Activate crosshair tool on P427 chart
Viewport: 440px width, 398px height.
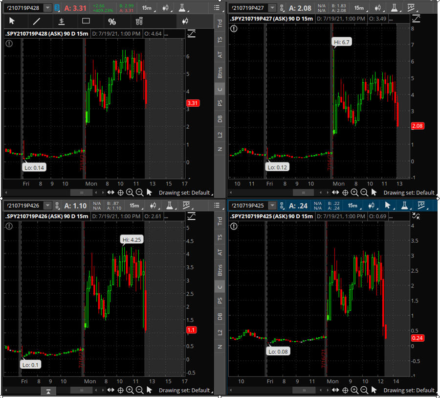pos(345,193)
